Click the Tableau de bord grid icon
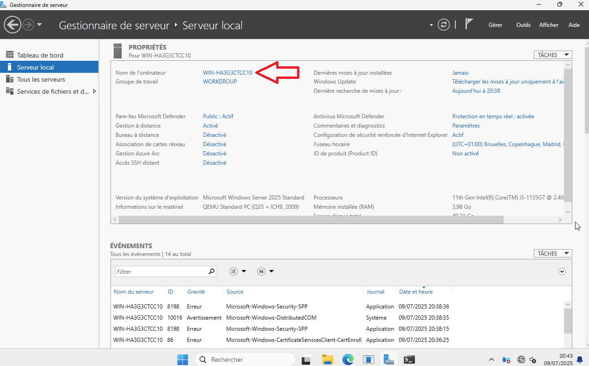 coord(9,55)
